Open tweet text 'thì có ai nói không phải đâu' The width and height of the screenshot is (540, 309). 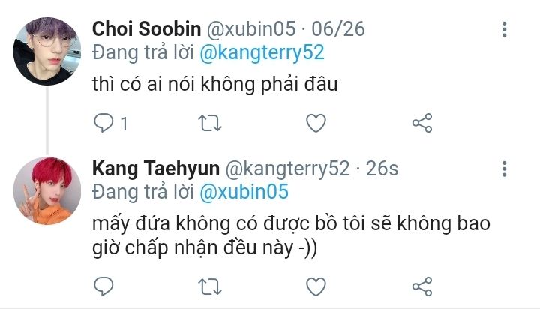coord(215,85)
